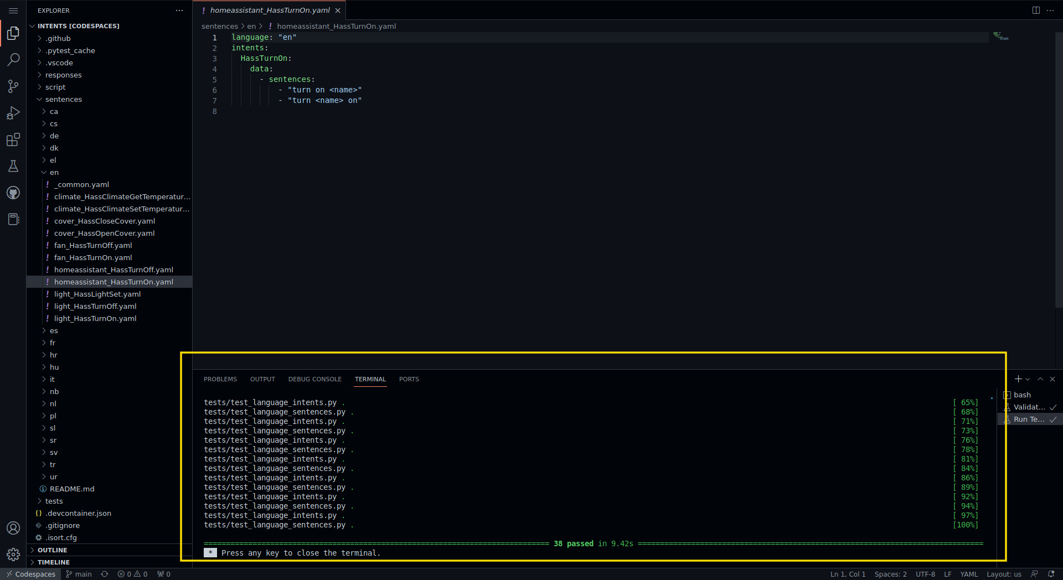Open editor more actions menu

[x=1050, y=11]
